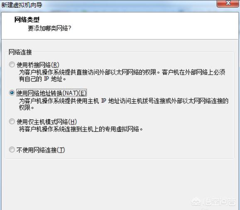Click the 权限。 trailing NAT description line

click(x=27, y=108)
